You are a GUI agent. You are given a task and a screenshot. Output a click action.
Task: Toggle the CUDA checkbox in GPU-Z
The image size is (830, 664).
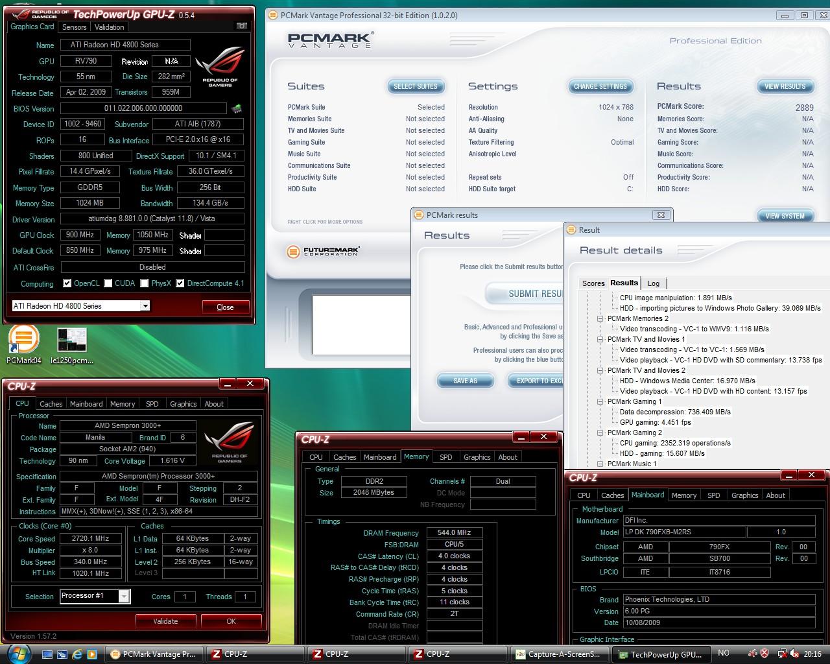tap(108, 283)
